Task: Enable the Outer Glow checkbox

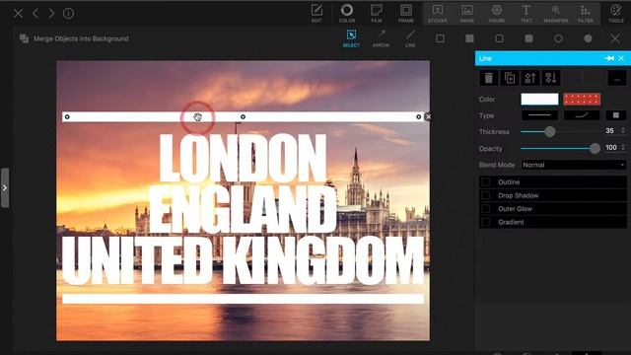Action: point(486,208)
